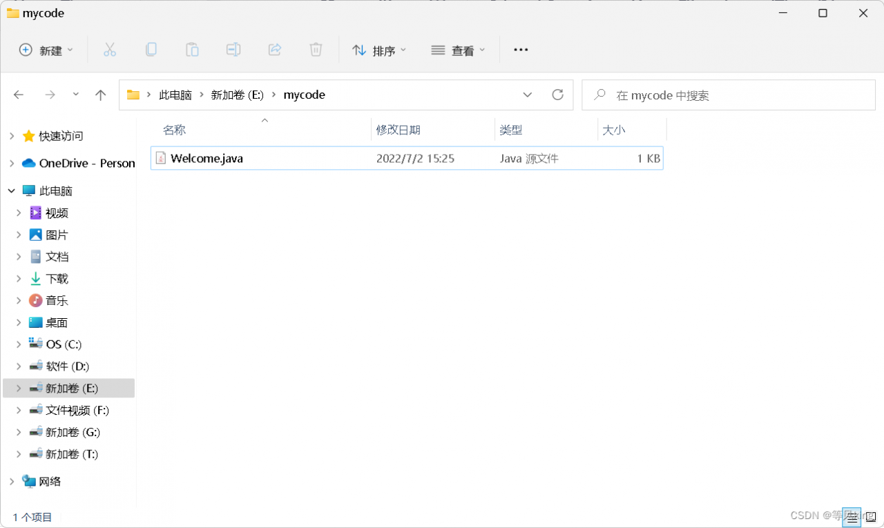This screenshot has width=884, height=528.
Task: Click the Paste clipboard icon
Action: pos(192,50)
